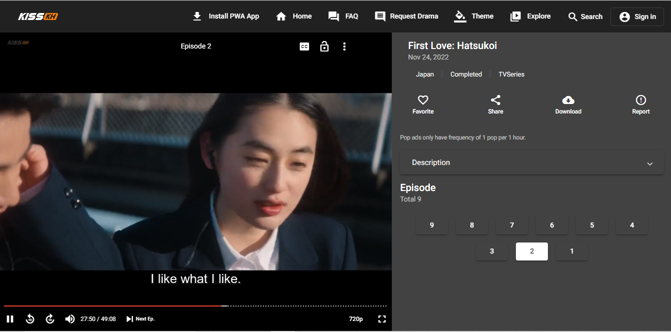Screen dimensions: 671x332
Task: Select episode 5
Action: pos(592,225)
